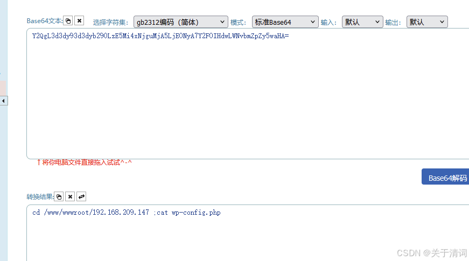Click the 模式 label
The height and width of the screenshot is (261, 469).
tap(238, 23)
